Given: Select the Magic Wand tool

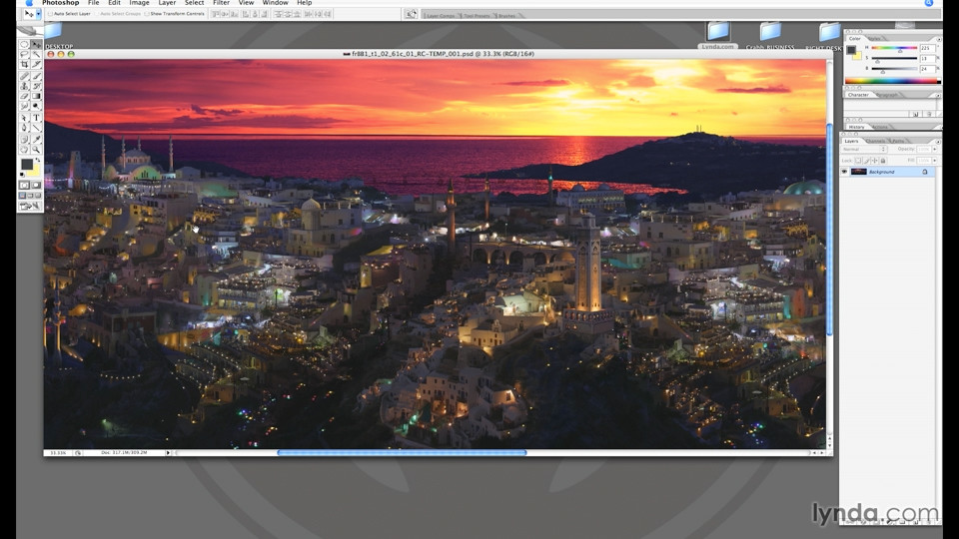Looking at the screenshot, I should coord(36,54).
